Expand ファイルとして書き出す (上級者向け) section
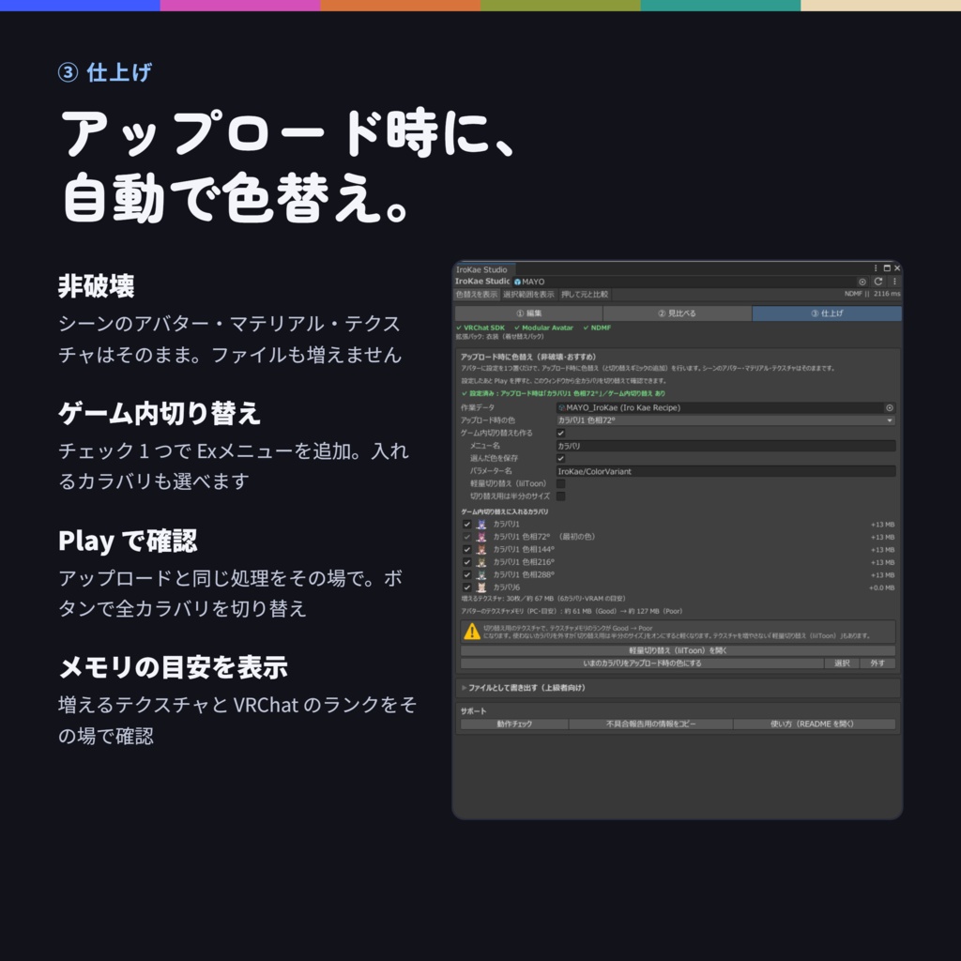961x961 pixels. 524,688
